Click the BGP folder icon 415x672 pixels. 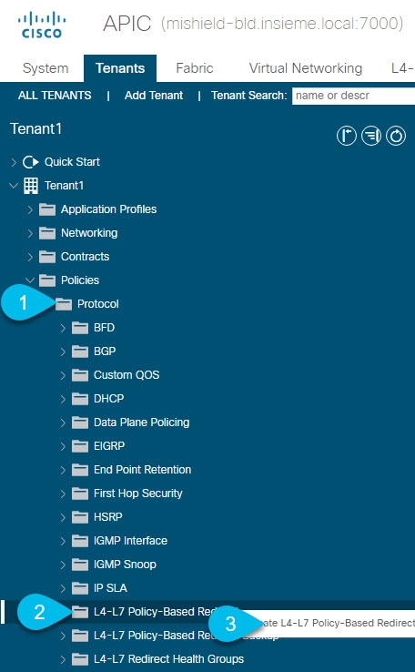pyautogui.click(x=80, y=351)
